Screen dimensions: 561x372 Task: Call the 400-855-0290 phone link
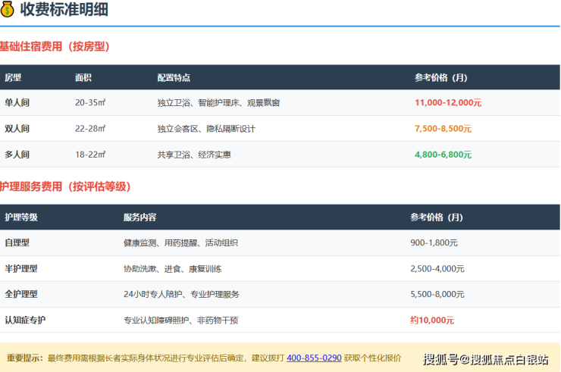pyautogui.click(x=314, y=357)
